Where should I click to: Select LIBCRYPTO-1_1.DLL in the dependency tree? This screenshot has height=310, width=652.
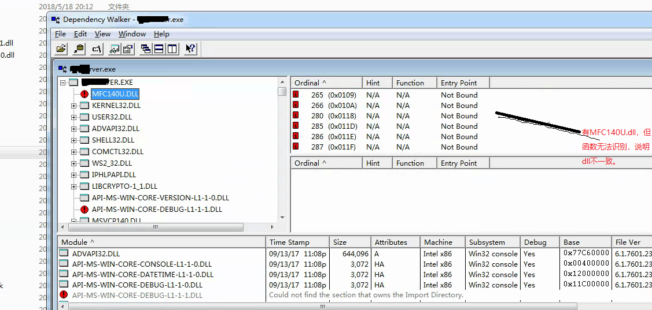[125, 186]
